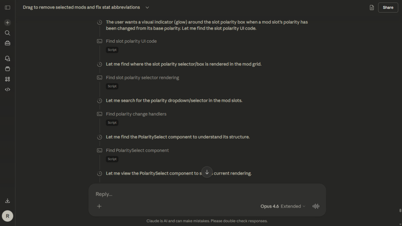The image size is (402, 226).
Task: Activate voice mode waveform icon
Action: tap(316, 206)
